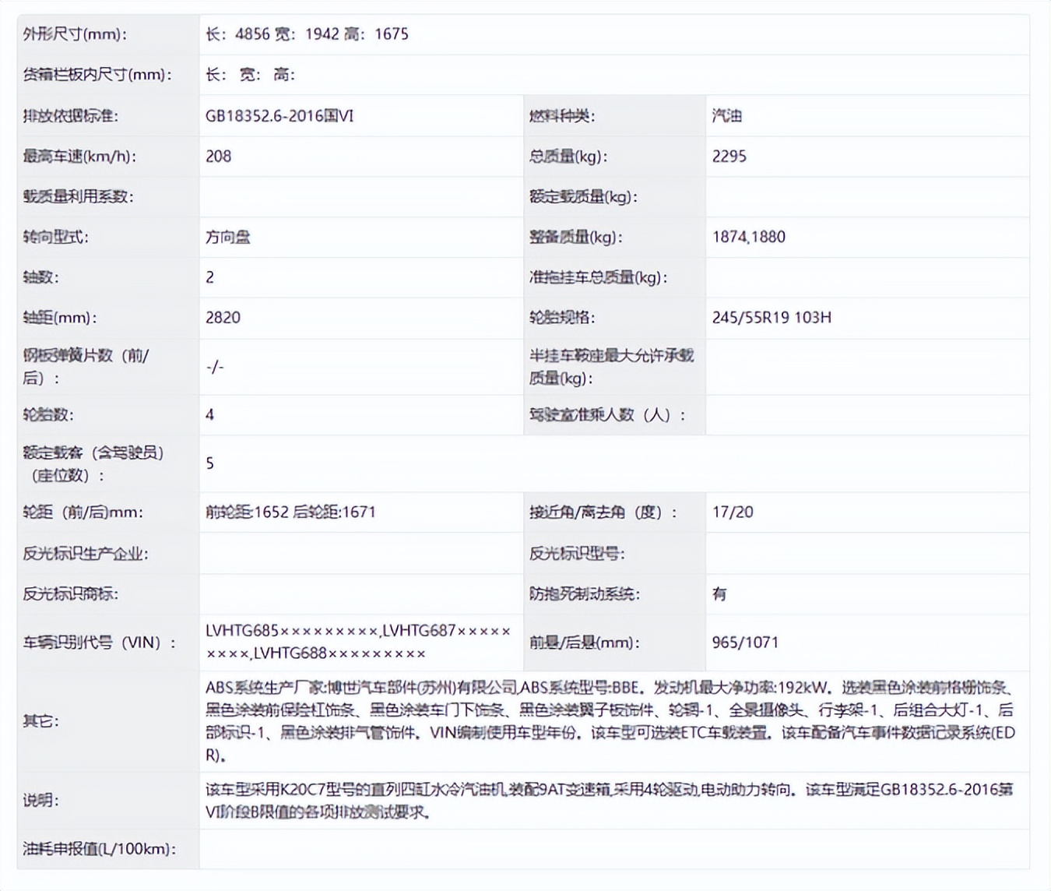
Task: Click the fuel type value 汽油
Action: pyautogui.click(x=724, y=115)
